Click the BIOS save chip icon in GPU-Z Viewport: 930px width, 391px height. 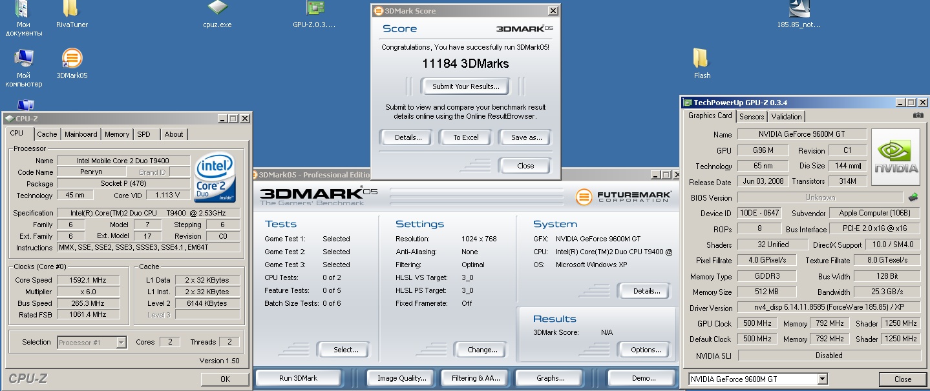tap(913, 197)
